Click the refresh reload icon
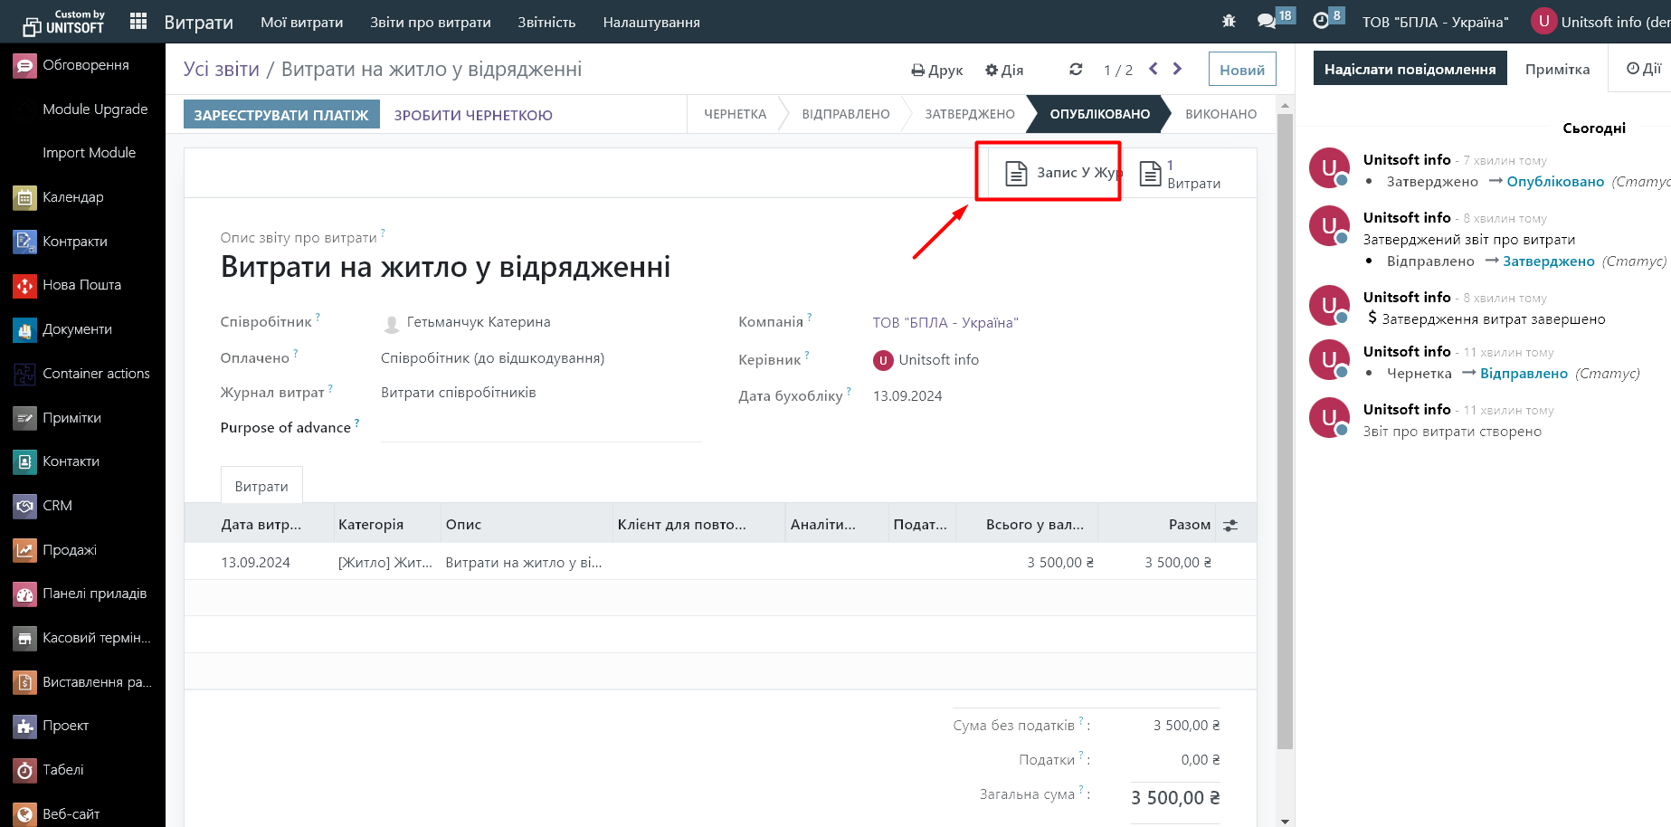This screenshot has height=827, width=1671. click(x=1076, y=70)
